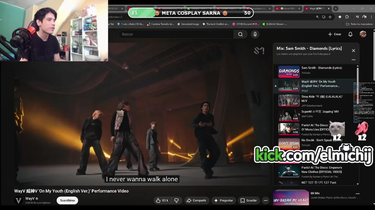Activate voice search microphone icon
The width and height of the screenshot is (375, 210).
[x=255, y=34]
